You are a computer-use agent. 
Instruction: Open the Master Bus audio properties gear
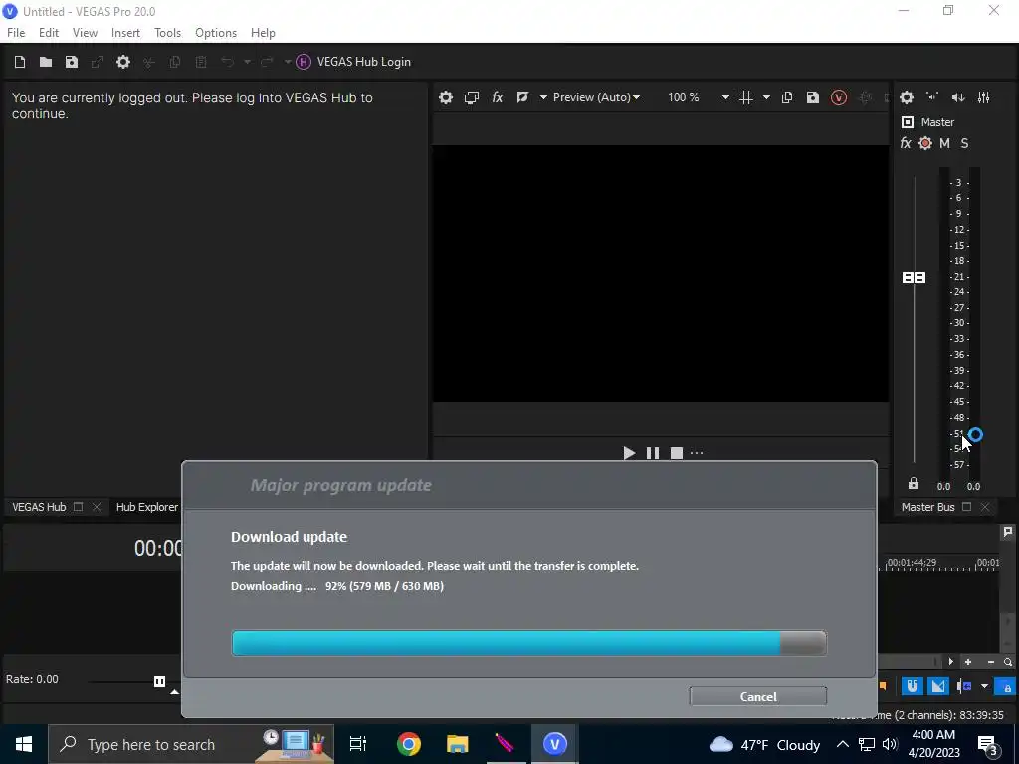click(x=907, y=97)
